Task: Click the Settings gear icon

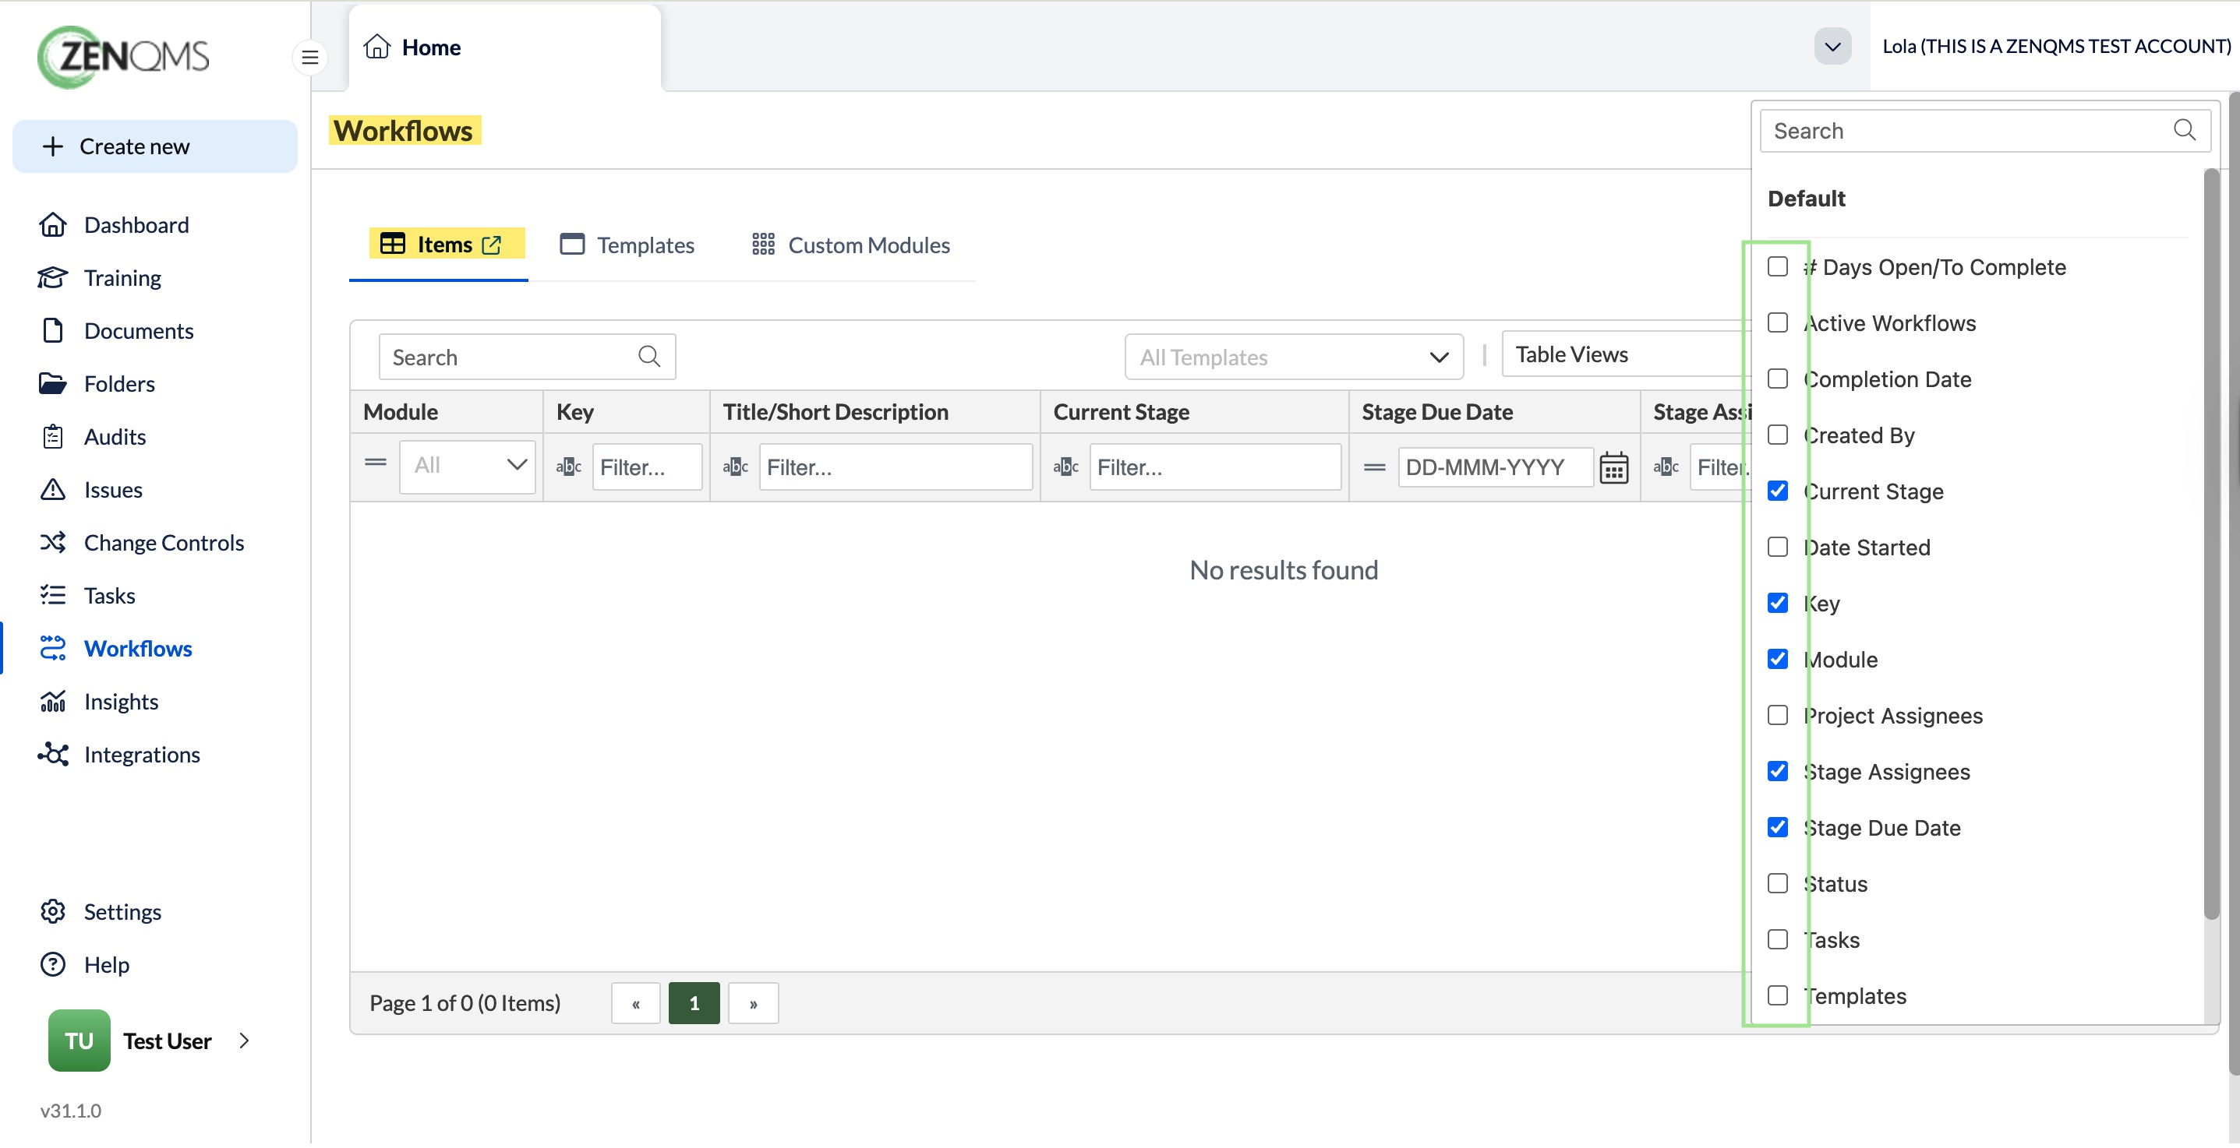Action: (53, 913)
